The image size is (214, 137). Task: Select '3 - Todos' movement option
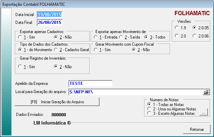(x=147, y=37)
